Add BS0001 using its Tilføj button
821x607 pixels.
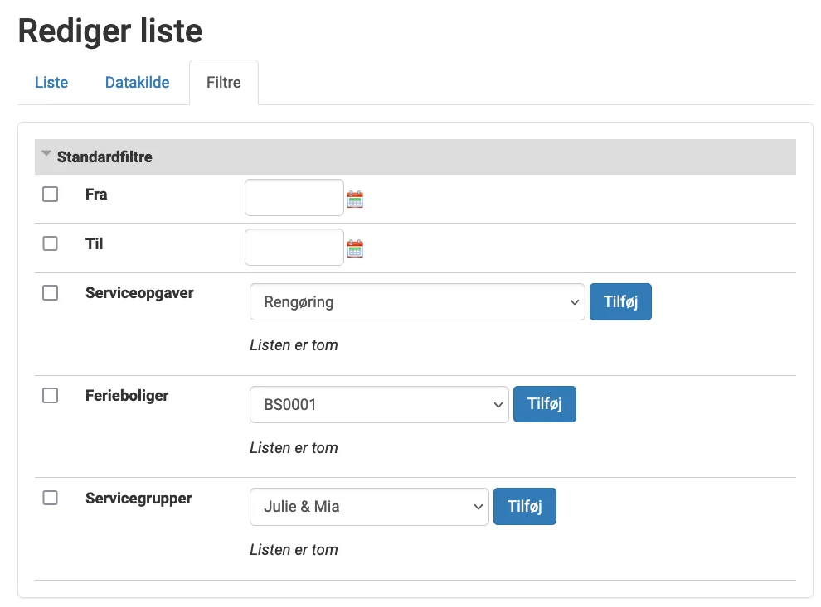point(544,404)
